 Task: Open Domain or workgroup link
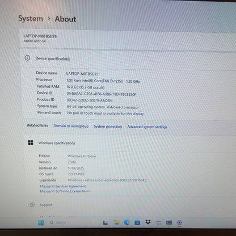coord(71,126)
